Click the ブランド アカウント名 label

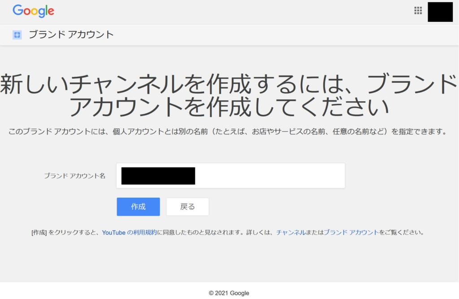[74, 175]
